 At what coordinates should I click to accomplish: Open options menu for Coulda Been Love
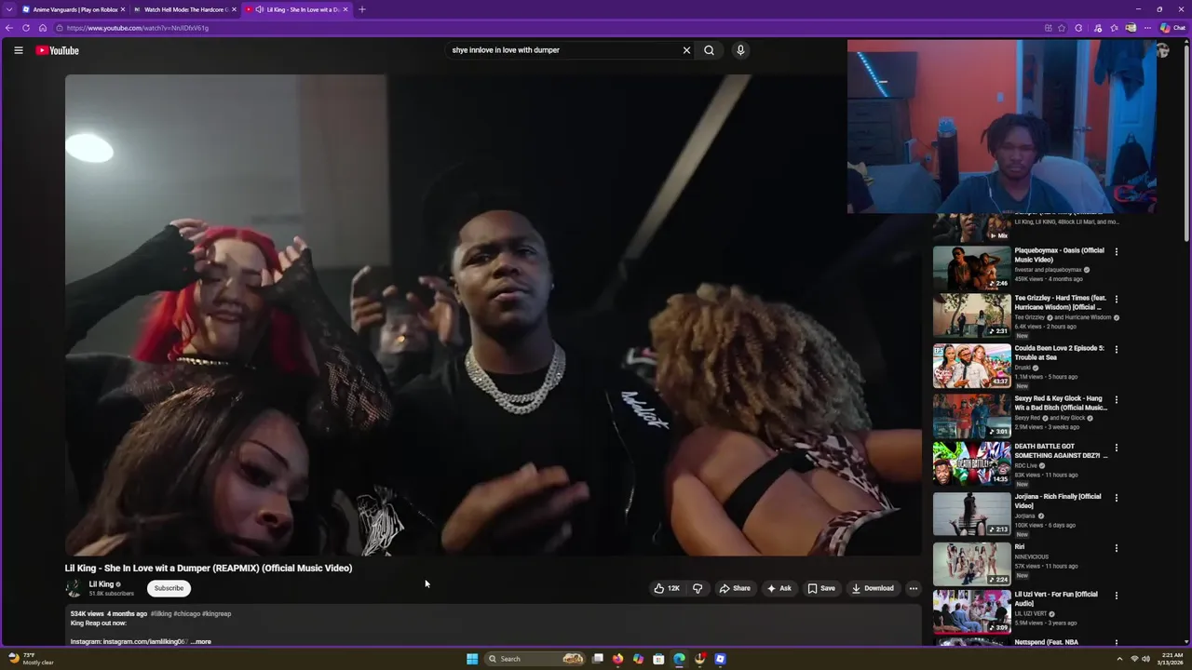point(1117,349)
